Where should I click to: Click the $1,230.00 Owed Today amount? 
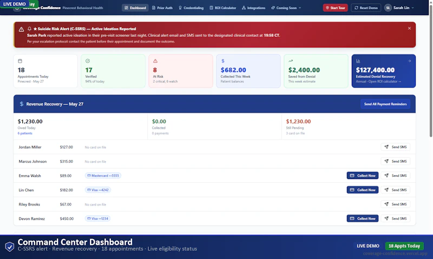(30, 122)
